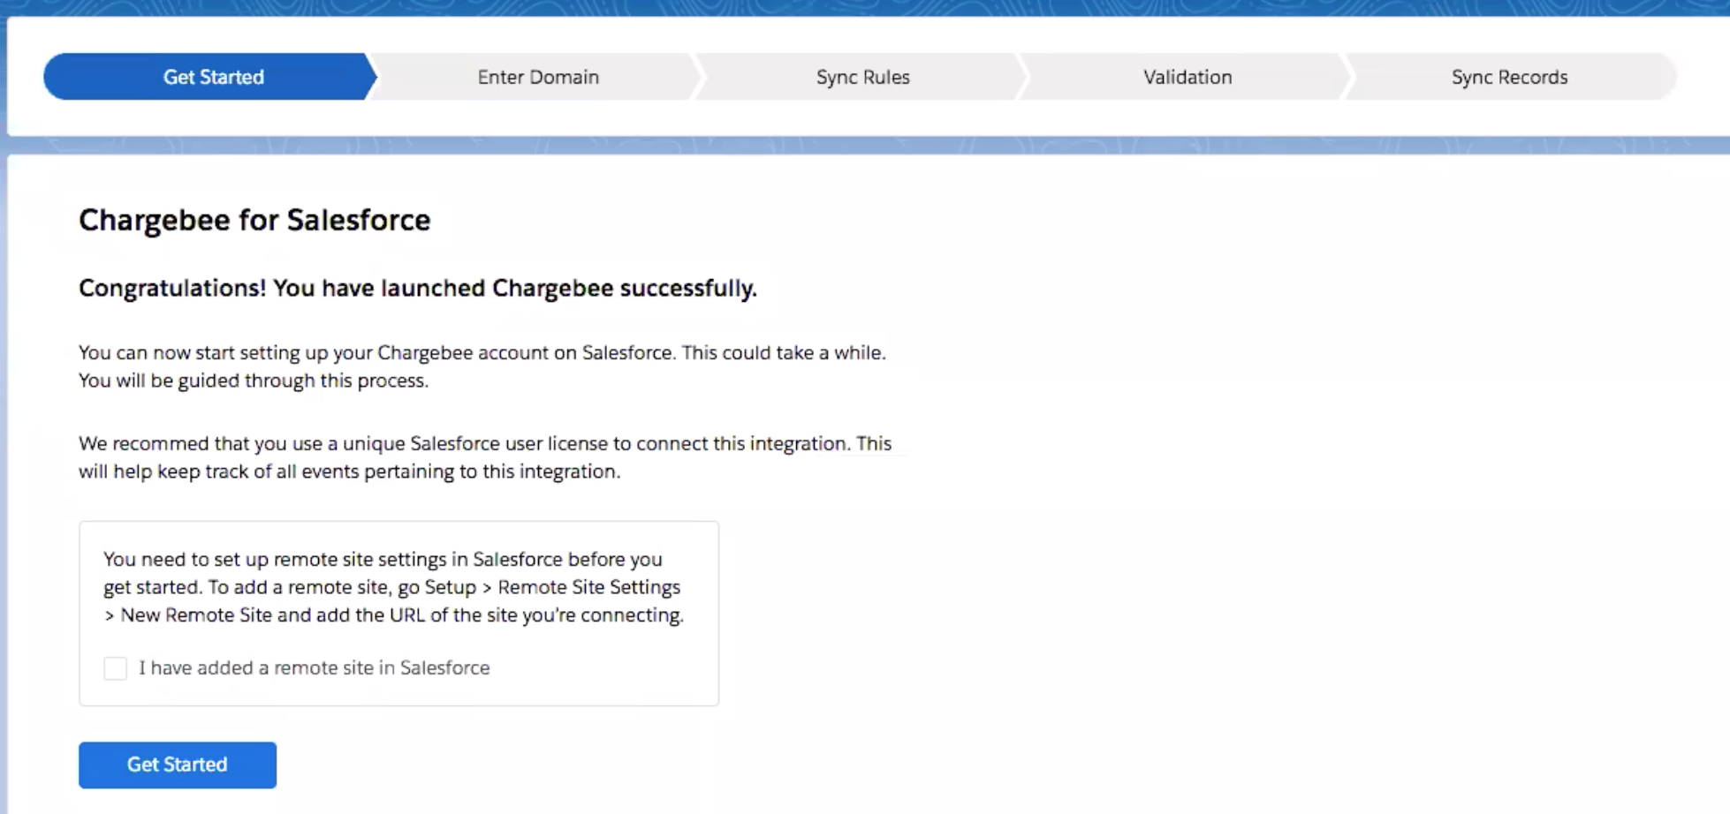The image size is (1730, 814).
Task: Click the arrow tip of Get Started step
Action: pos(370,77)
